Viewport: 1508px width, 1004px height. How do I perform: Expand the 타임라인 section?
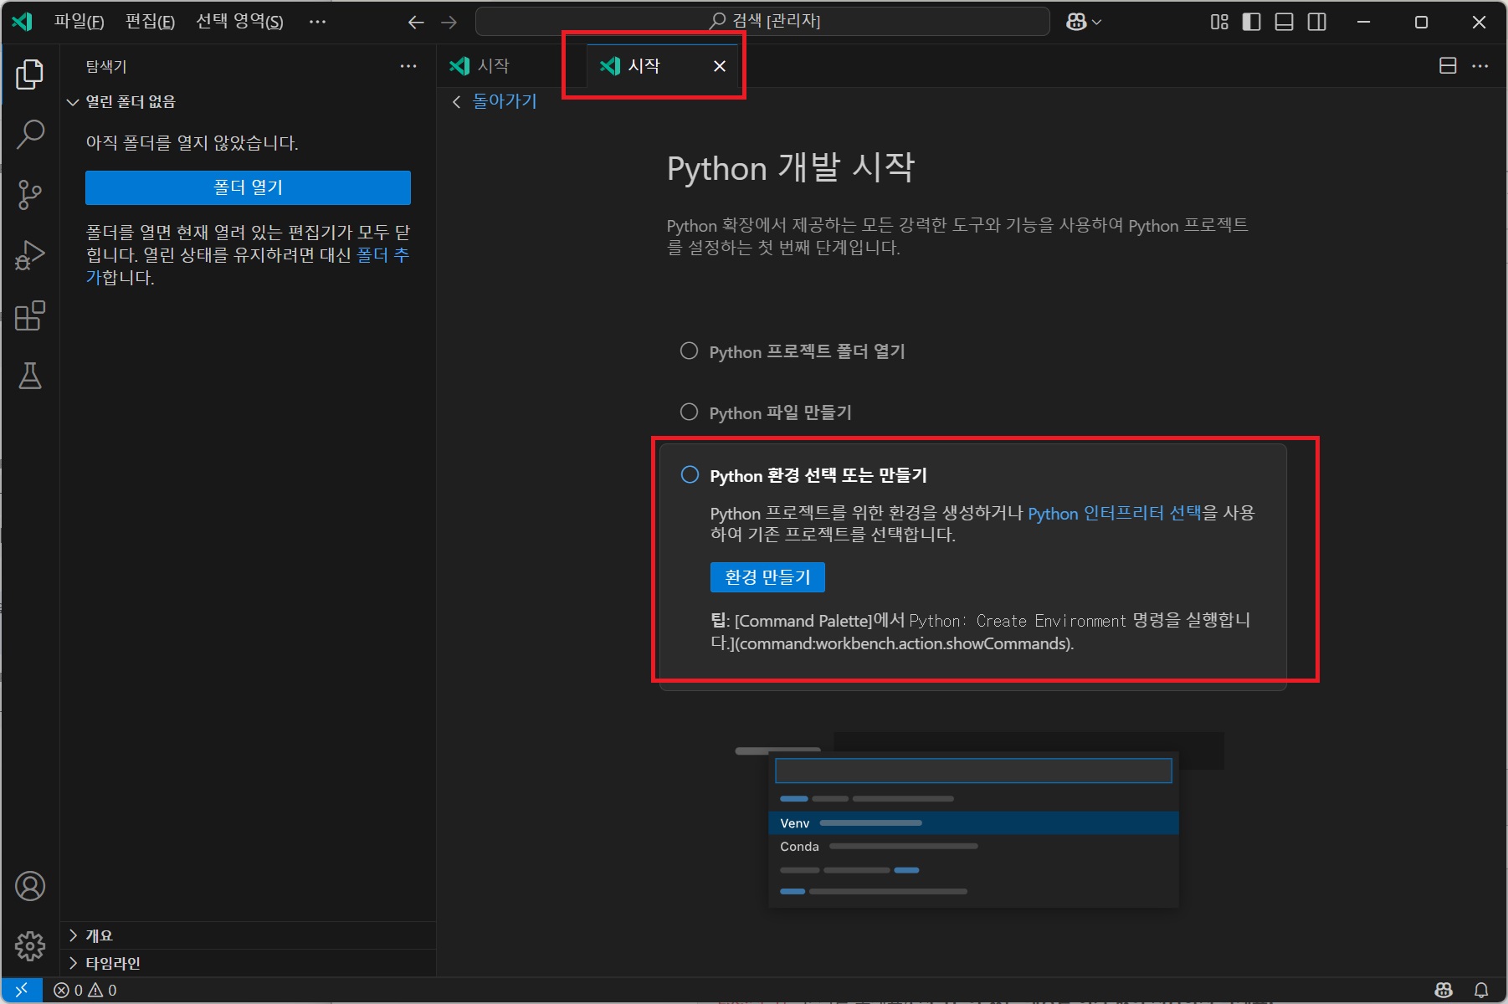[112, 963]
